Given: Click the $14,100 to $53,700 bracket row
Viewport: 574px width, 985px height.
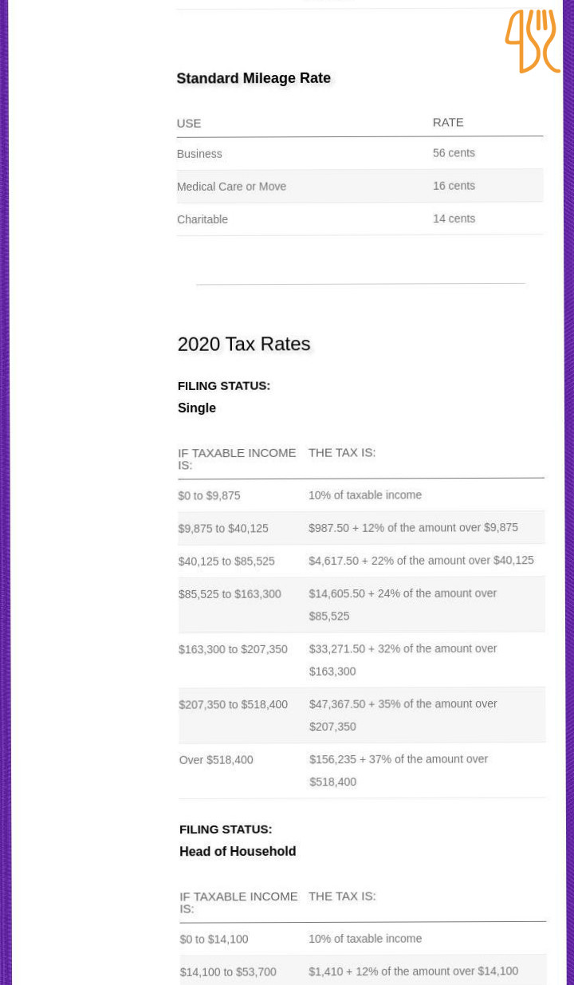Looking at the screenshot, I should pyautogui.click(x=363, y=971).
